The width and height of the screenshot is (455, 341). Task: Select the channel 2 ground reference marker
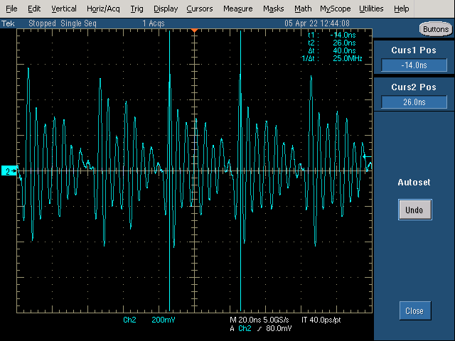9,171
